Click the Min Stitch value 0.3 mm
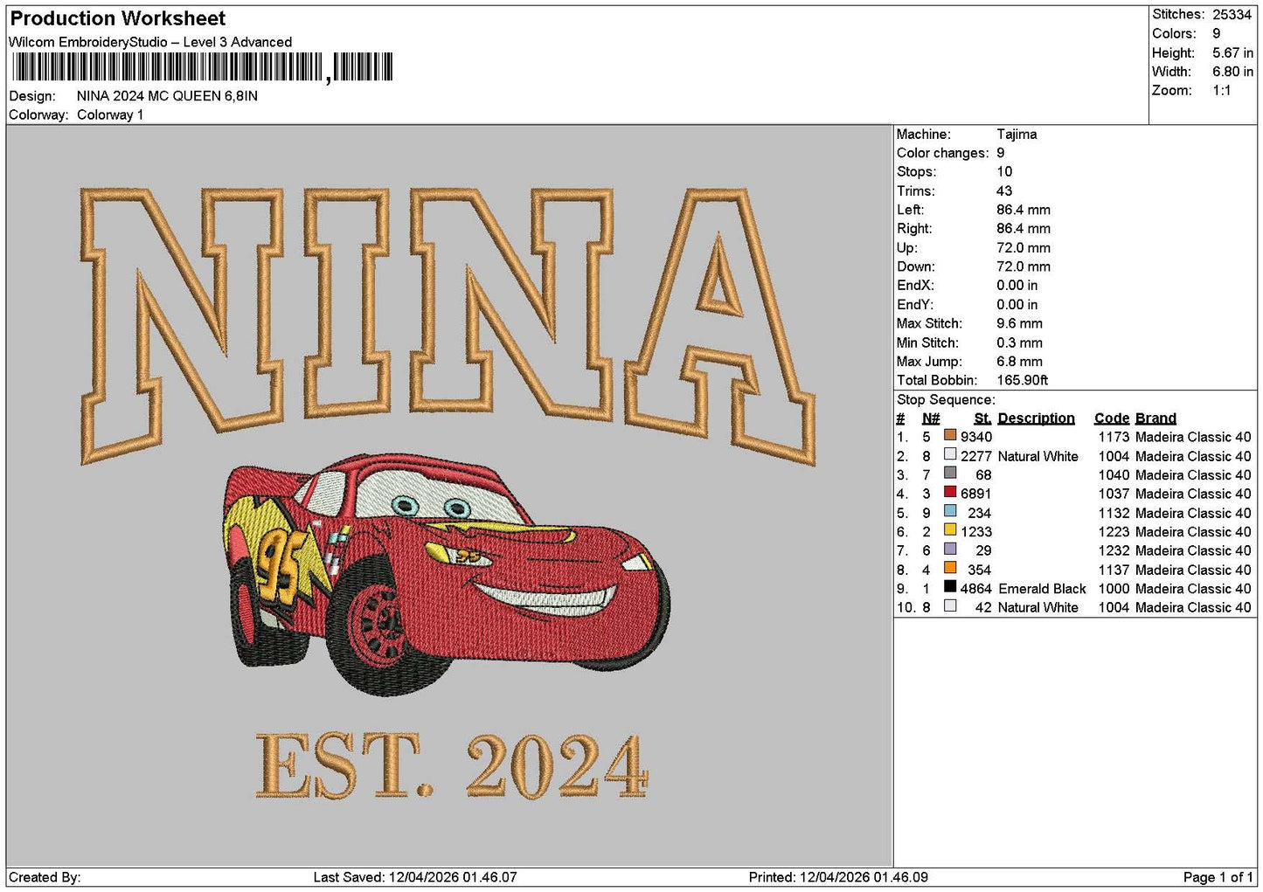The height and width of the screenshot is (892, 1263). (x=1019, y=343)
